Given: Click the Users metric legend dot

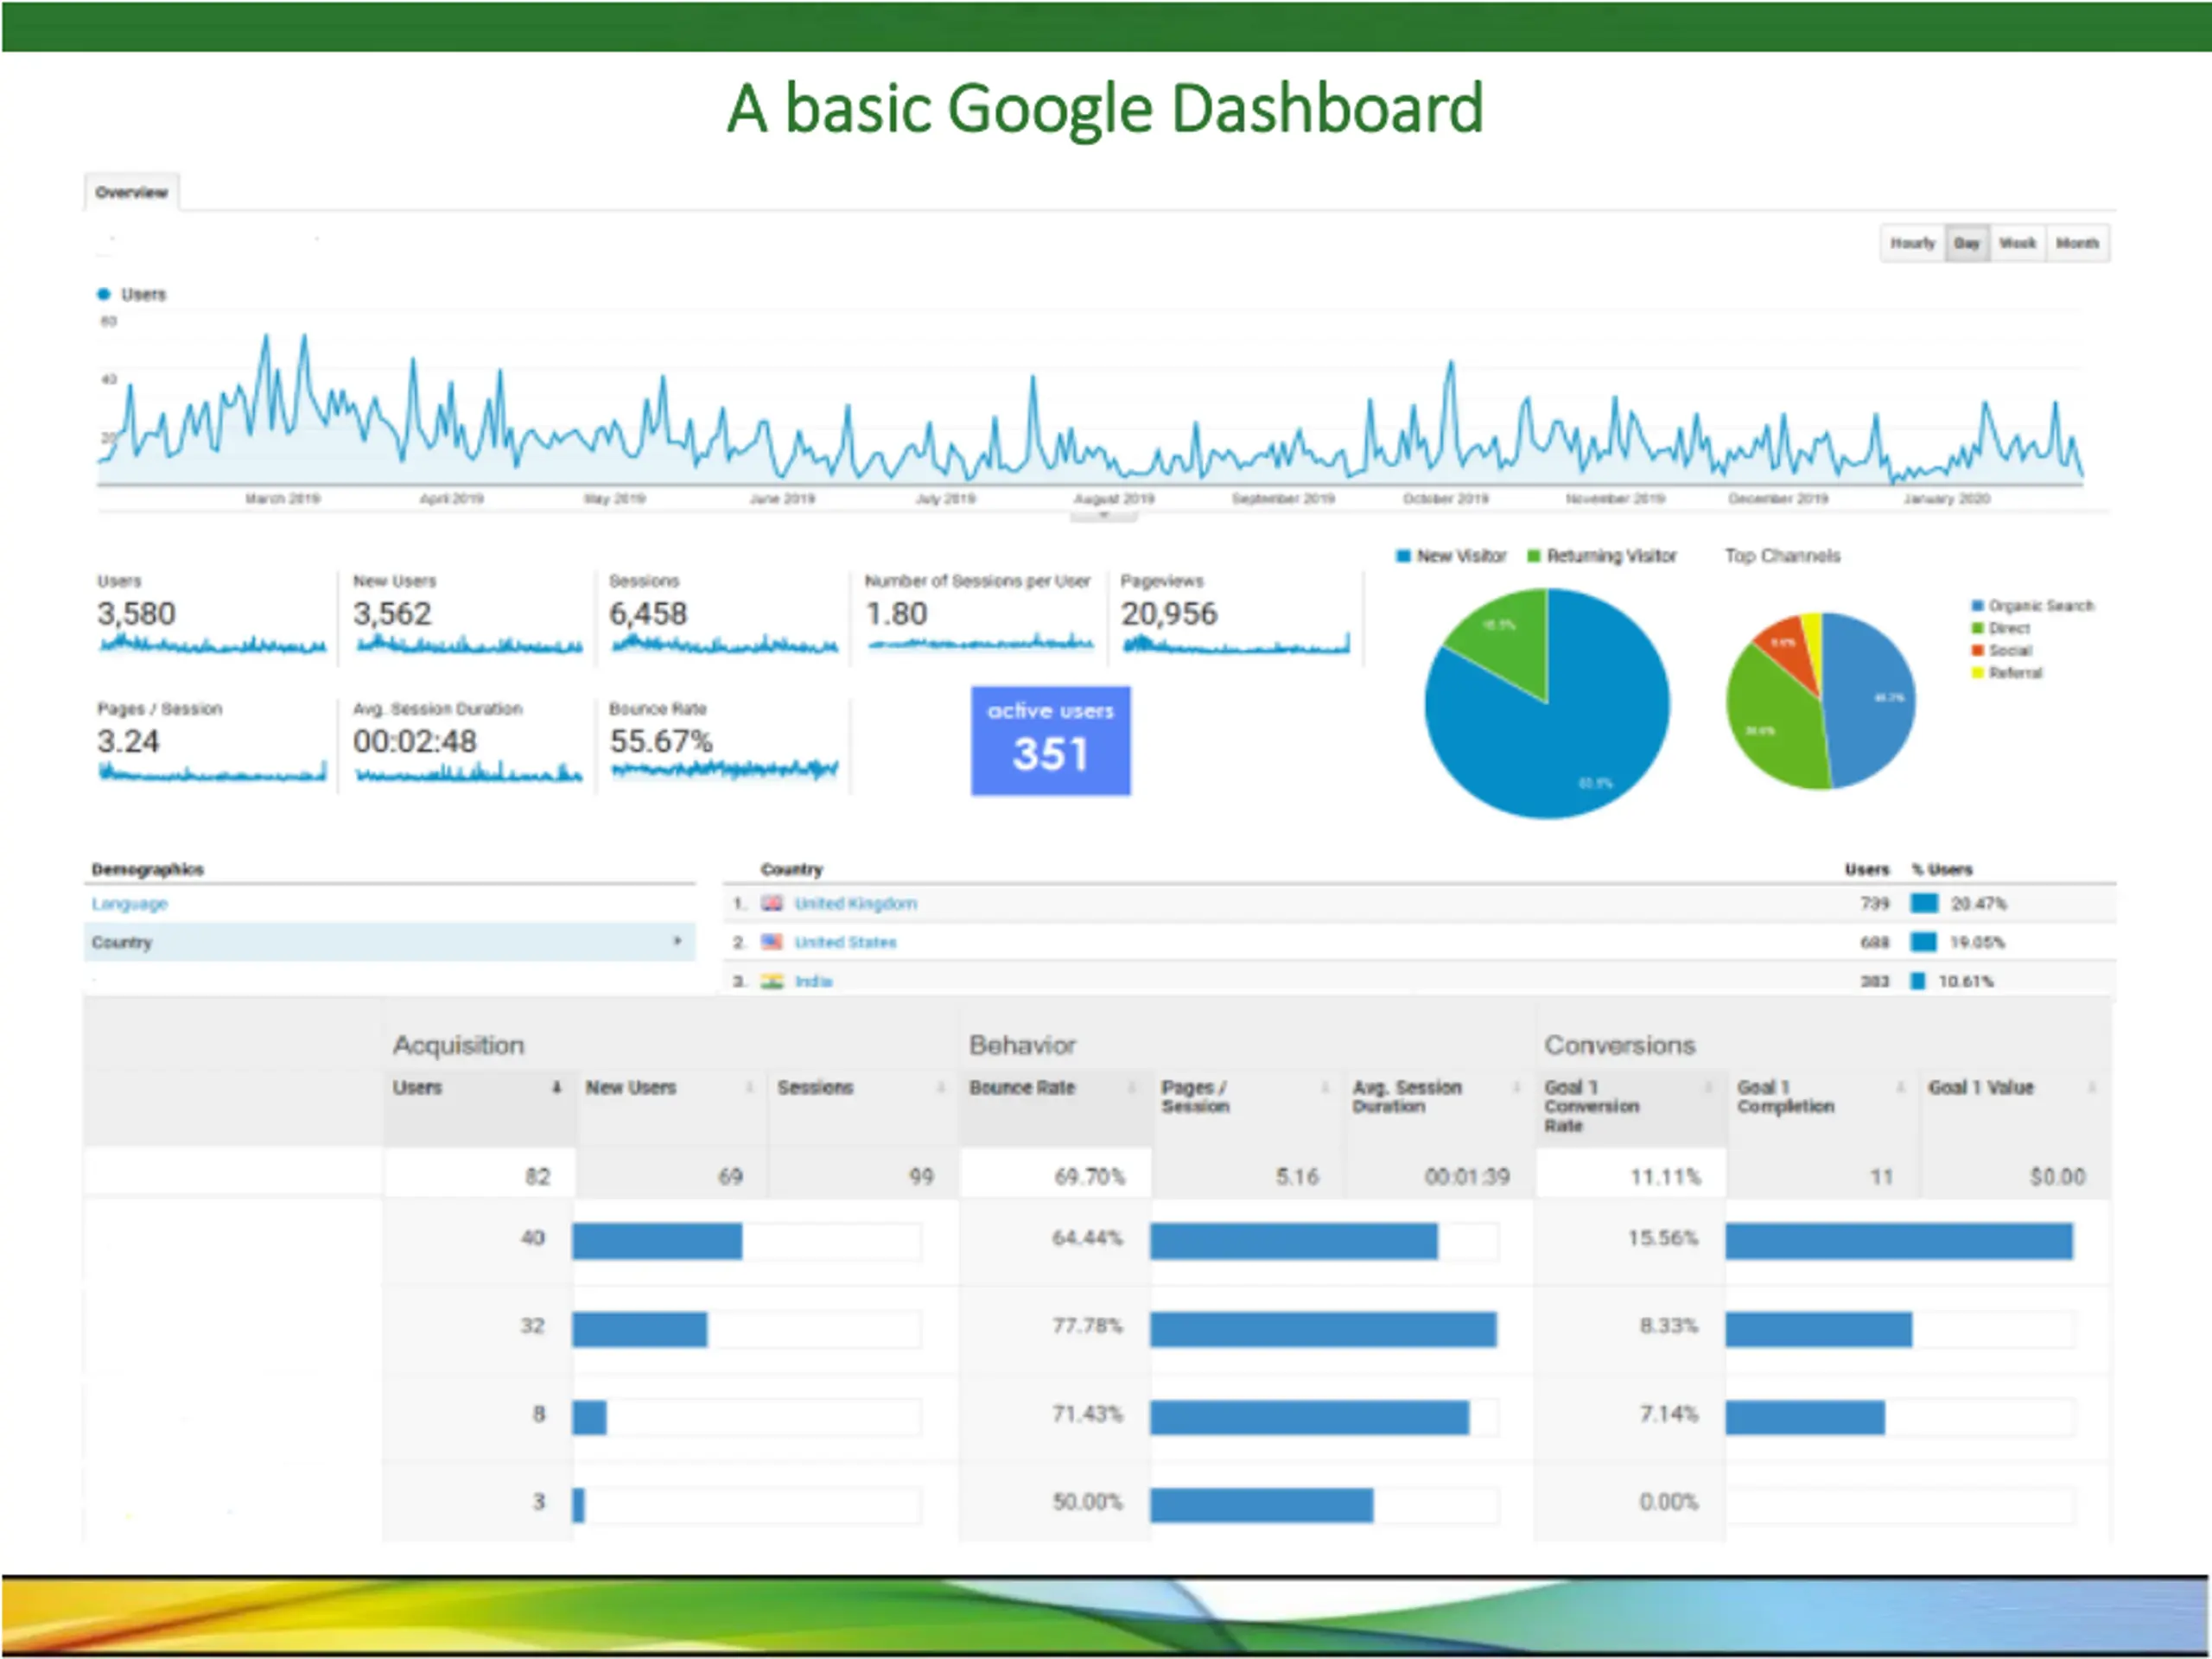Looking at the screenshot, I should 103,294.
